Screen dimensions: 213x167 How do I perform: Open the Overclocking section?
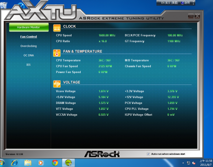(29, 46)
